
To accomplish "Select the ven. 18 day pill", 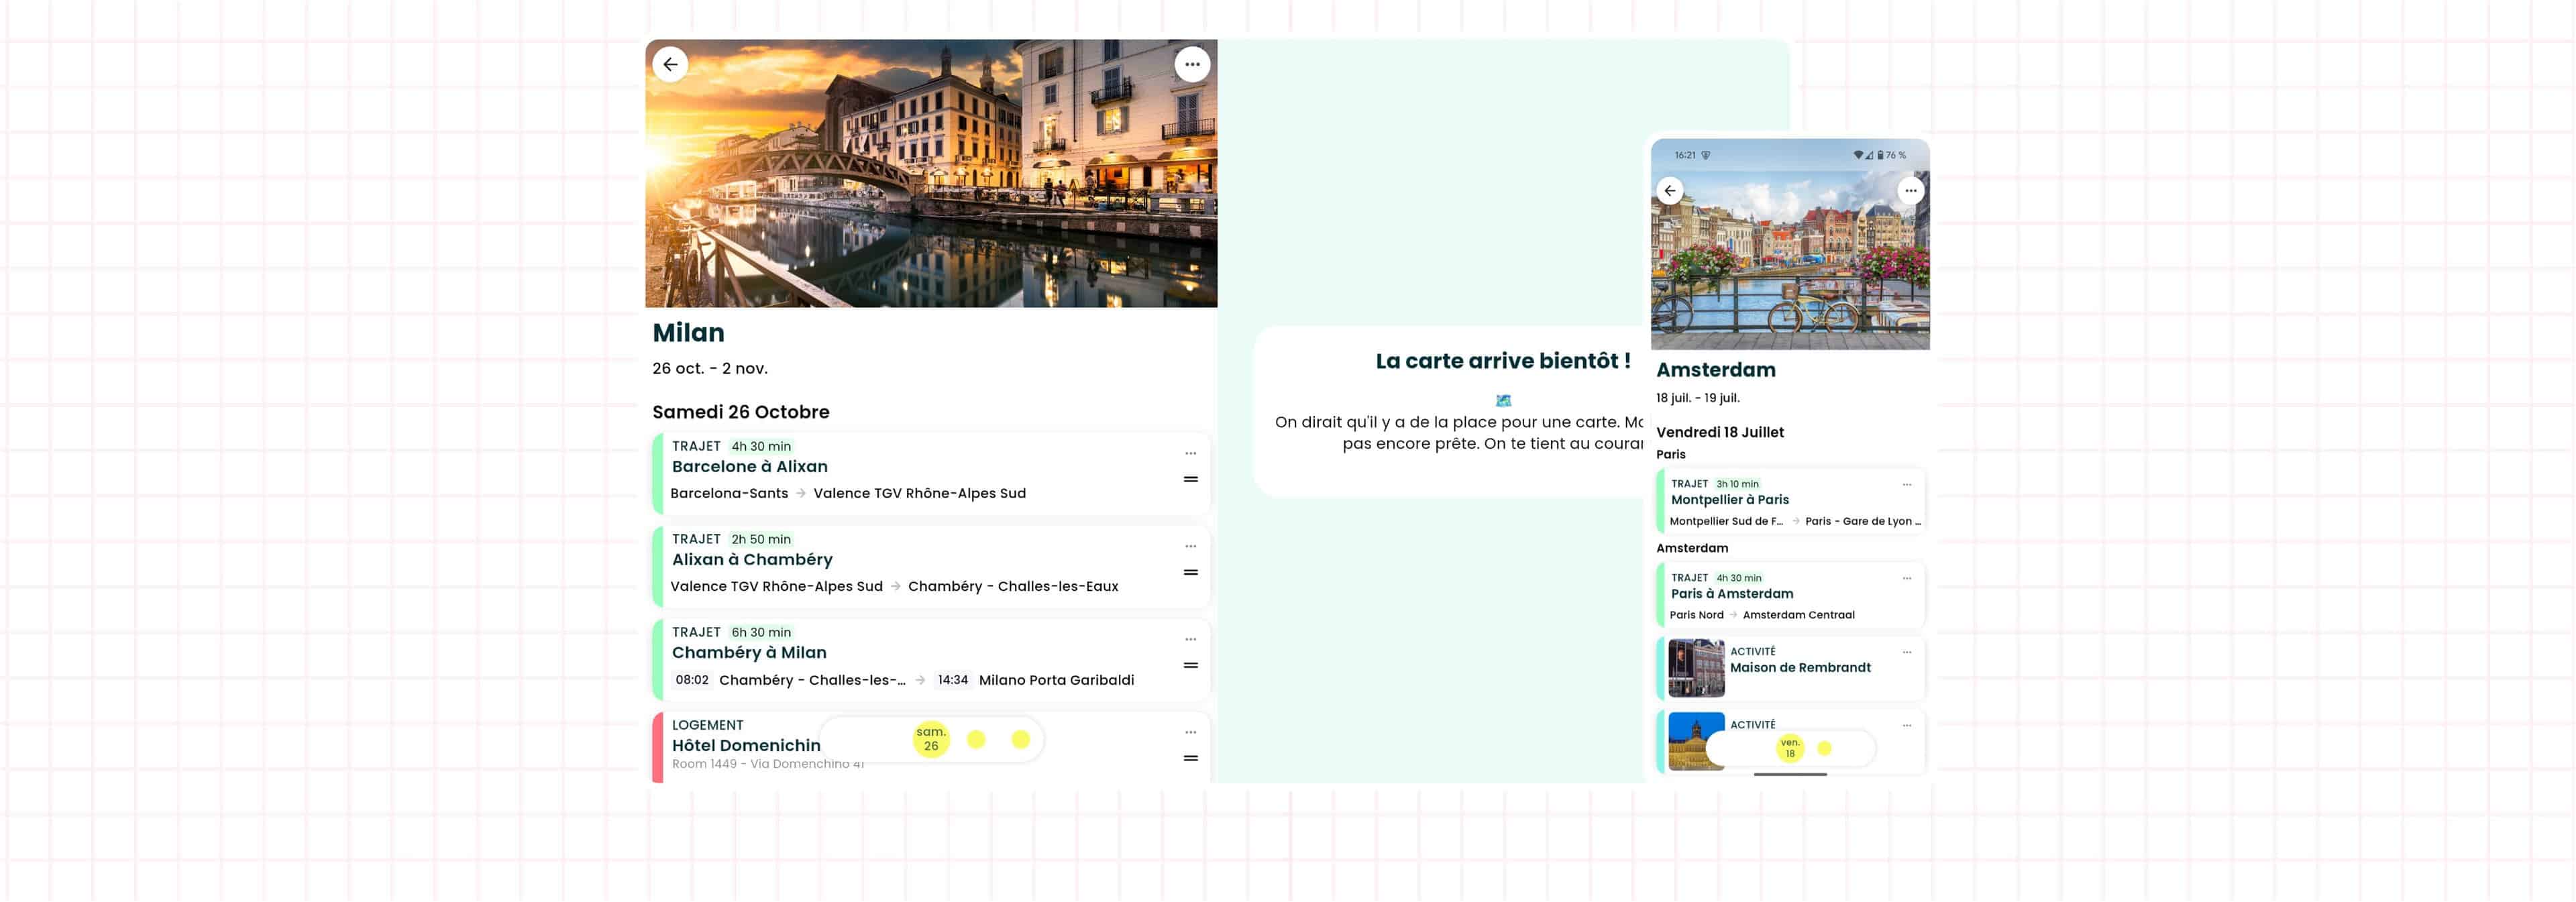I will pos(1789,748).
